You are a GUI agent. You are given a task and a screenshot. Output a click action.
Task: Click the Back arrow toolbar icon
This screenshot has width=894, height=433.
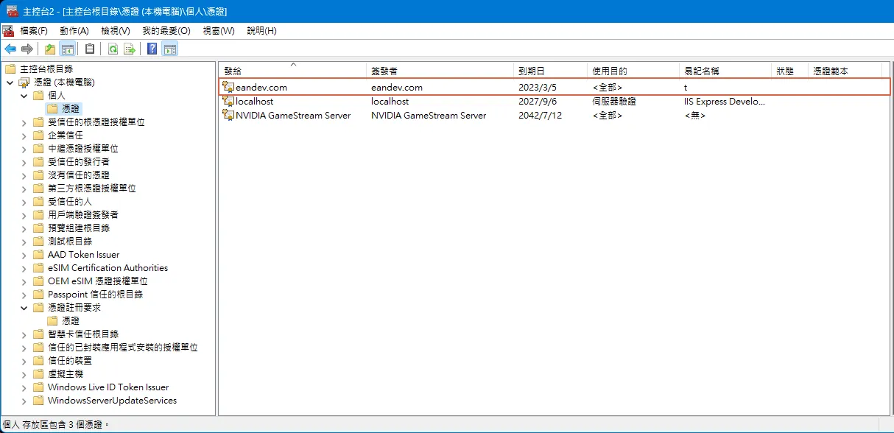(x=10, y=49)
